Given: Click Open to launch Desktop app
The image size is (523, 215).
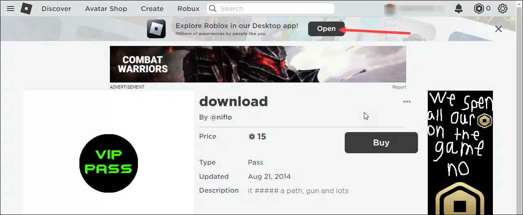Looking at the screenshot, I should coord(326,28).
